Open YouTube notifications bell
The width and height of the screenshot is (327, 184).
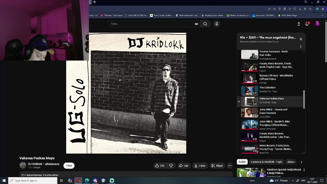307,24
